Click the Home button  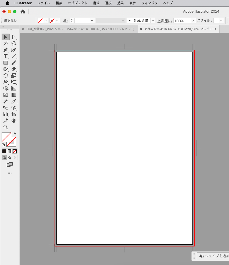click(x=23, y=12)
